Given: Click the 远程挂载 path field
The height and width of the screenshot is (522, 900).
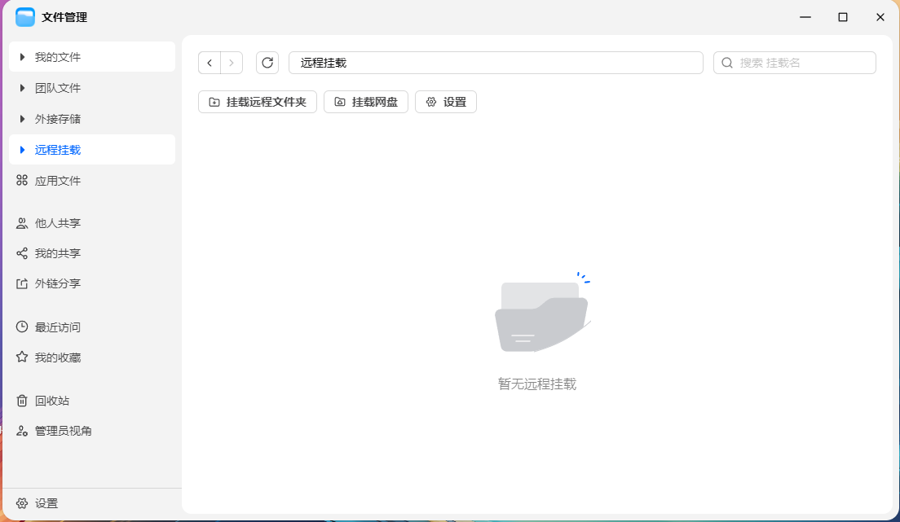Looking at the screenshot, I should click(496, 63).
